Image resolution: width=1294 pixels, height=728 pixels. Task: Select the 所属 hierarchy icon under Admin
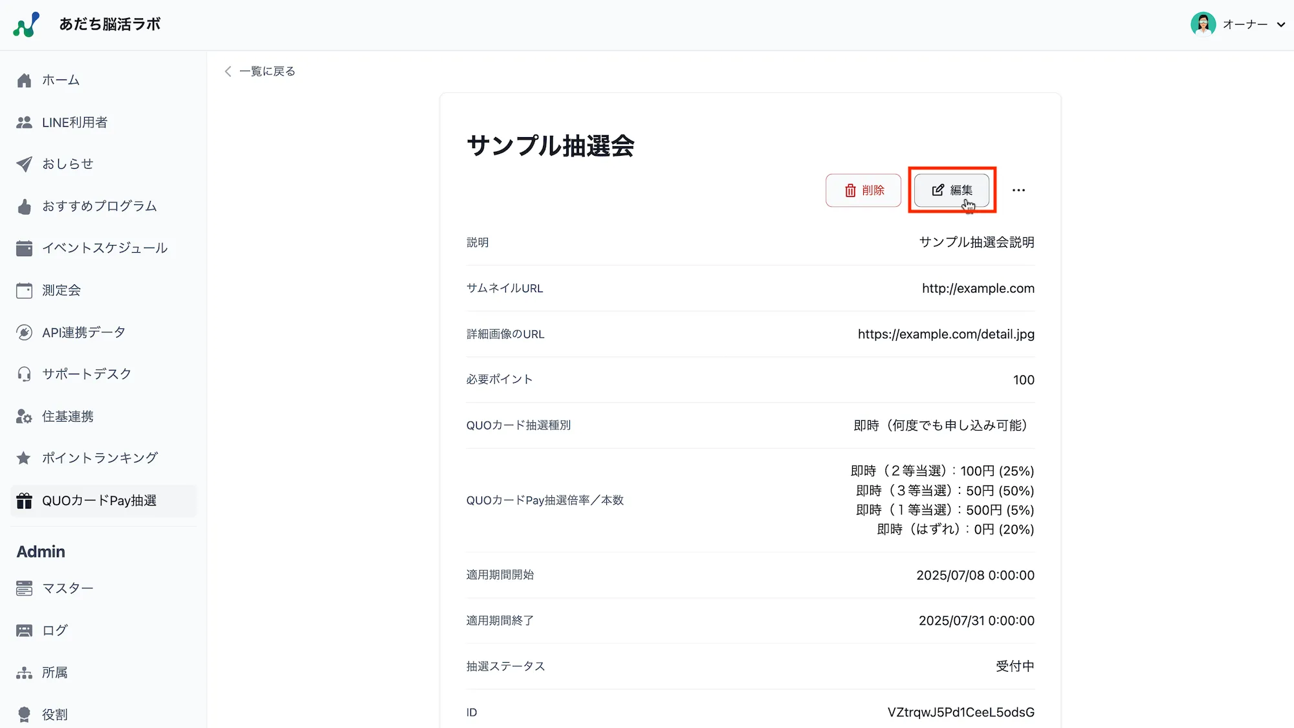click(24, 672)
